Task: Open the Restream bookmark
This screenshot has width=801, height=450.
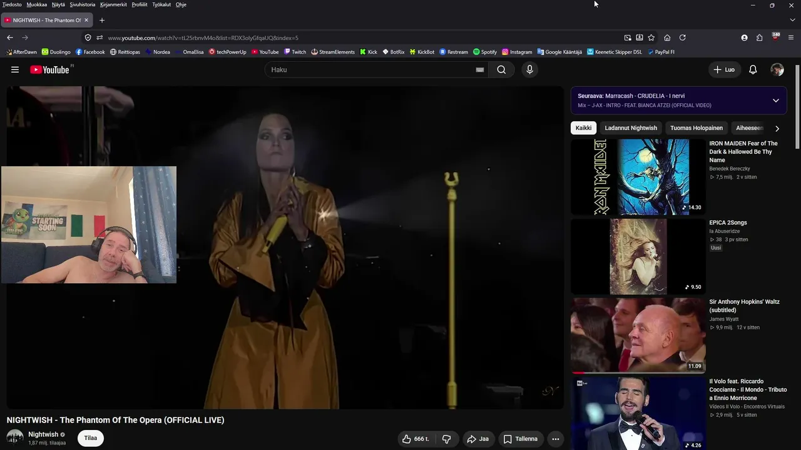Action: pos(454,52)
